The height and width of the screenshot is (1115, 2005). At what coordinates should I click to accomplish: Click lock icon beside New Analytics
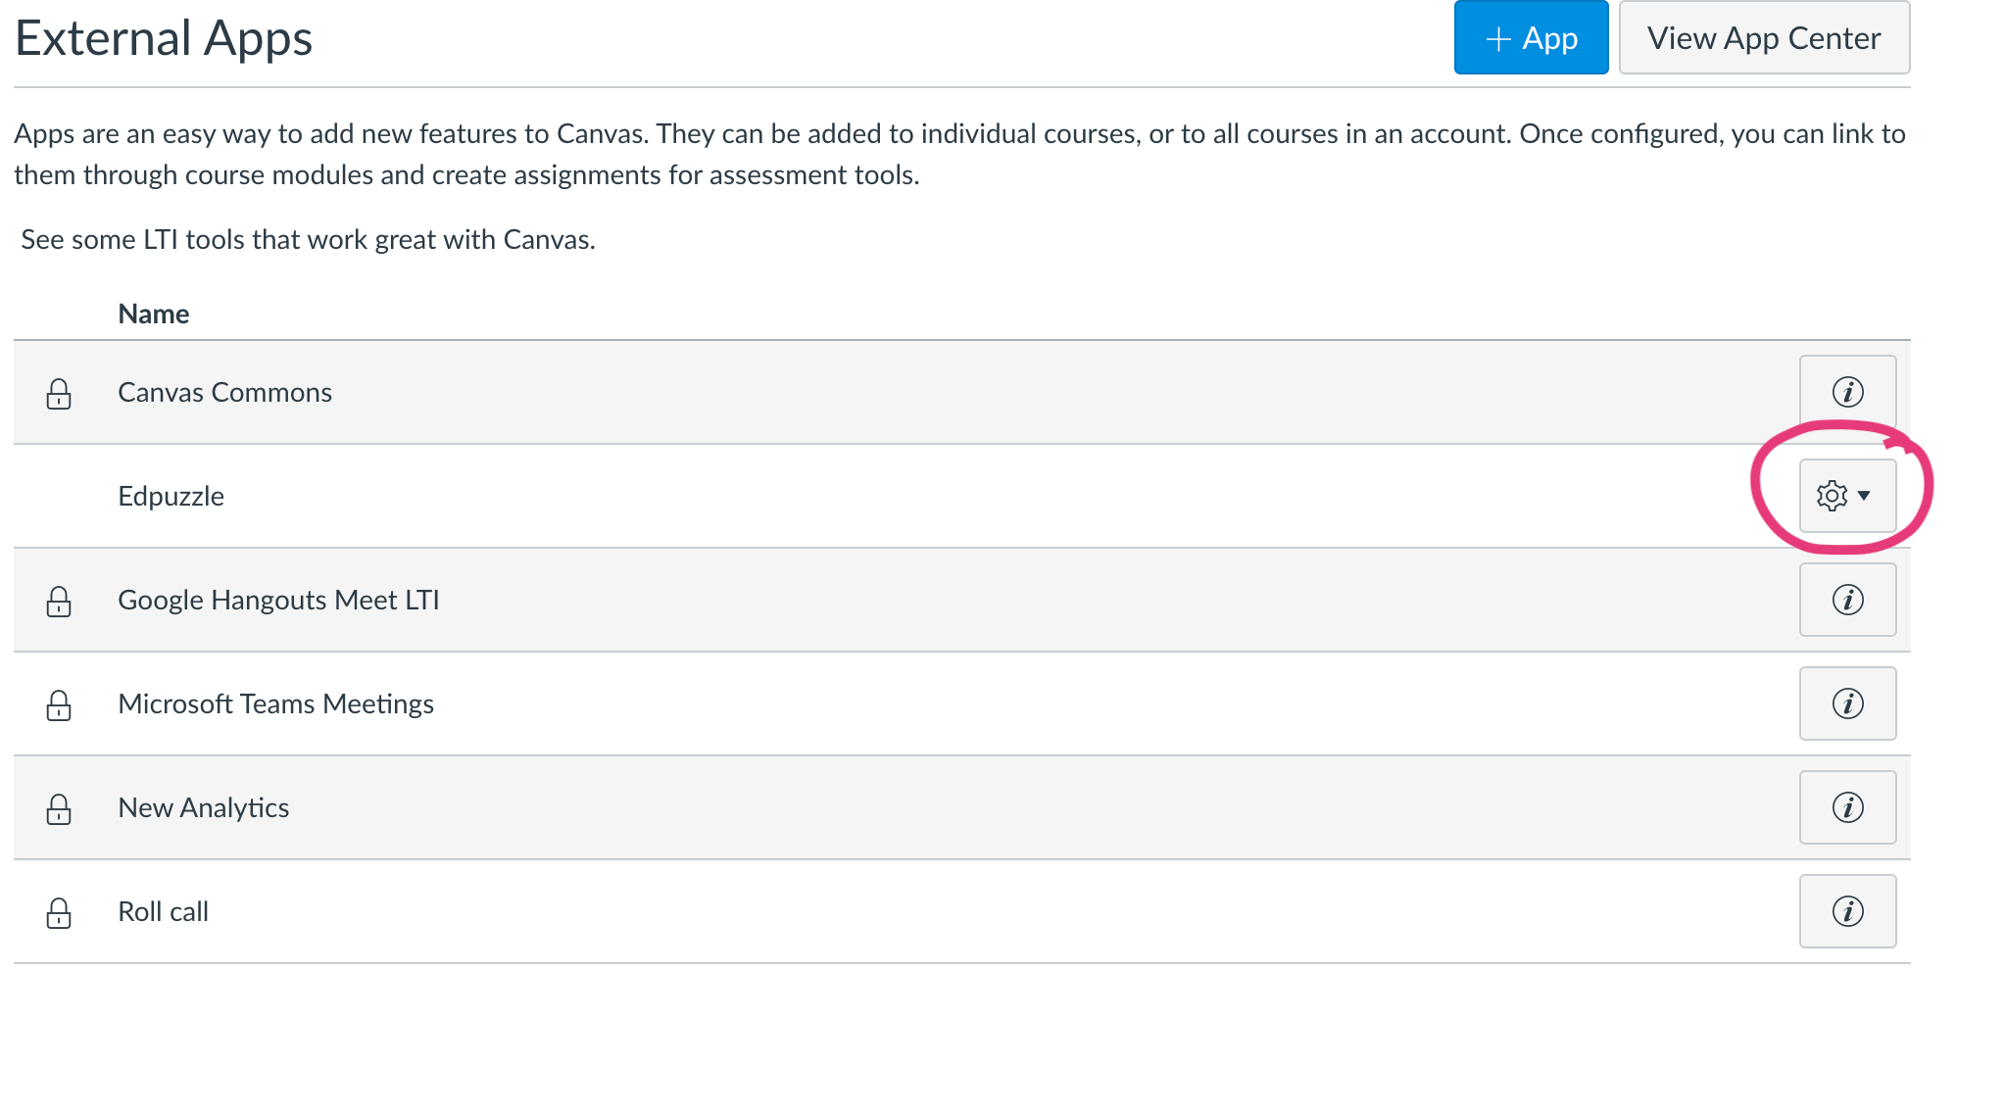tap(59, 809)
